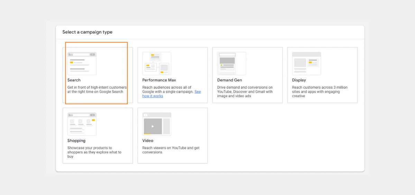Image resolution: width=415 pixels, height=195 pixels.
Task: Click the Search campaign illustration icon
Action: (82, 63)
